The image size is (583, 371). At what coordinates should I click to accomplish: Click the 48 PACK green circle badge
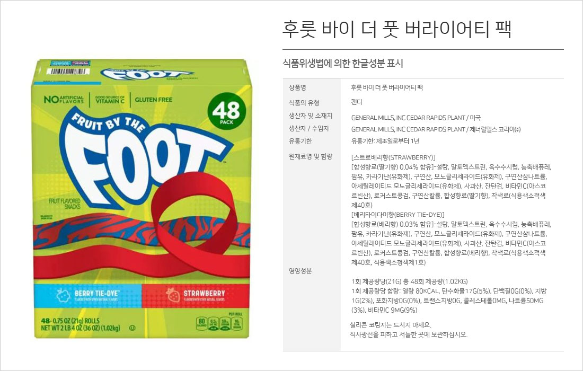(227, 110)
